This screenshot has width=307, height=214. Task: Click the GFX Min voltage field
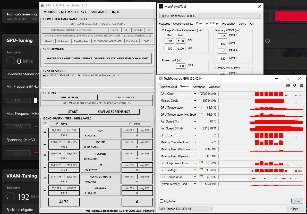(x=170, y=41)
